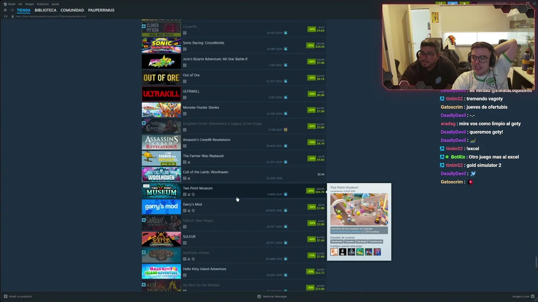Screen dimensions: 538x302
Task: Click the page's vertical scrollbar thumb
Action: pyautogui.click(x=536, y=263)
